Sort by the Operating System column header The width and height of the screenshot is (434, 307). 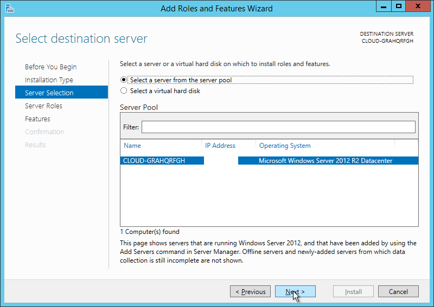tap(285, 146)
